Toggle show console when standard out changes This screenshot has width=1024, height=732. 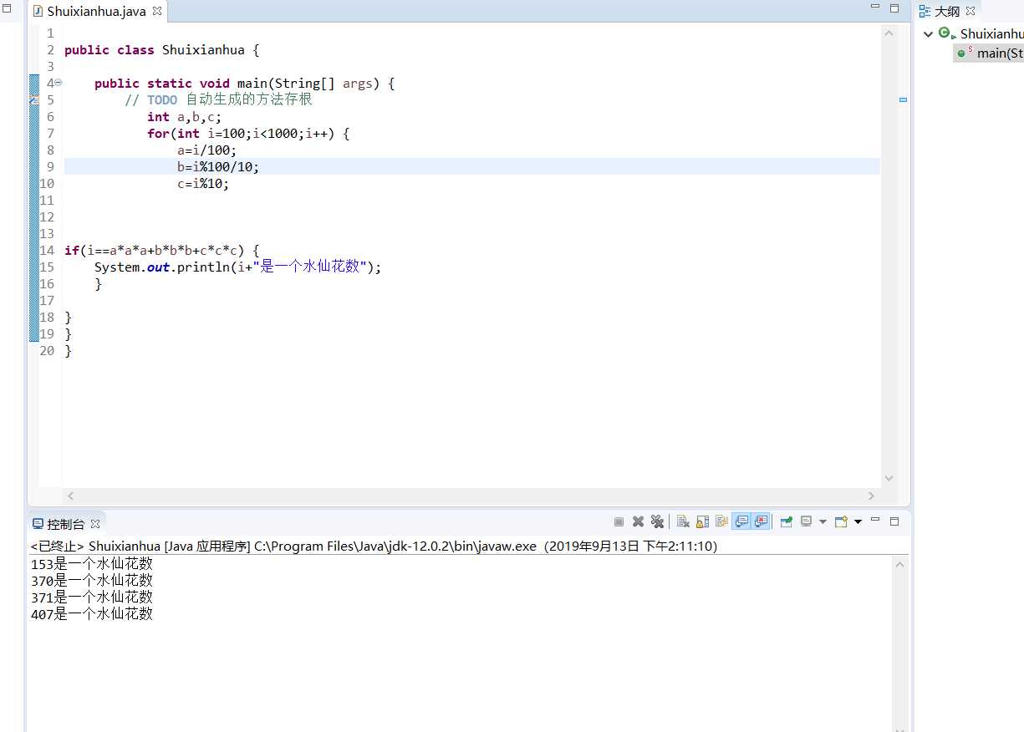[x=741, y=521]
